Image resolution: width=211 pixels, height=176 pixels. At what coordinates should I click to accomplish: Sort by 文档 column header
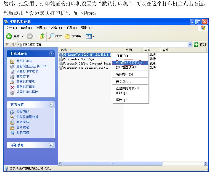[132, 50]
